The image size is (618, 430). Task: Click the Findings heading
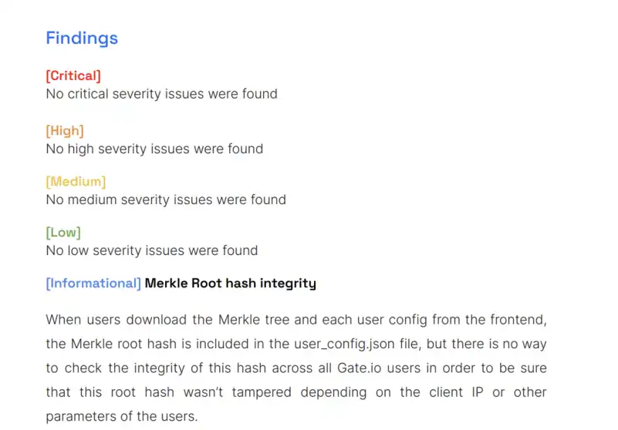coord(82,38)
